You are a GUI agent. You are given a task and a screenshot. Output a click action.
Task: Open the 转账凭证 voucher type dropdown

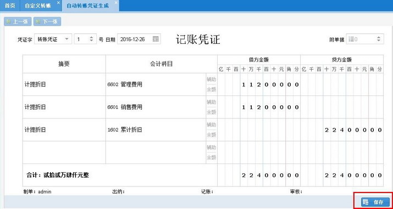pyautogui.click(x=53, y=39)
